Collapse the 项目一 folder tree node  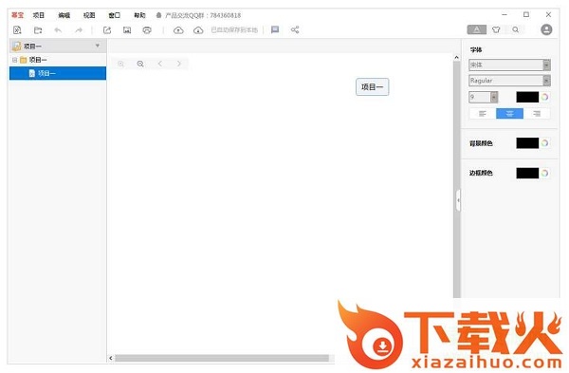tap(14, 60)
